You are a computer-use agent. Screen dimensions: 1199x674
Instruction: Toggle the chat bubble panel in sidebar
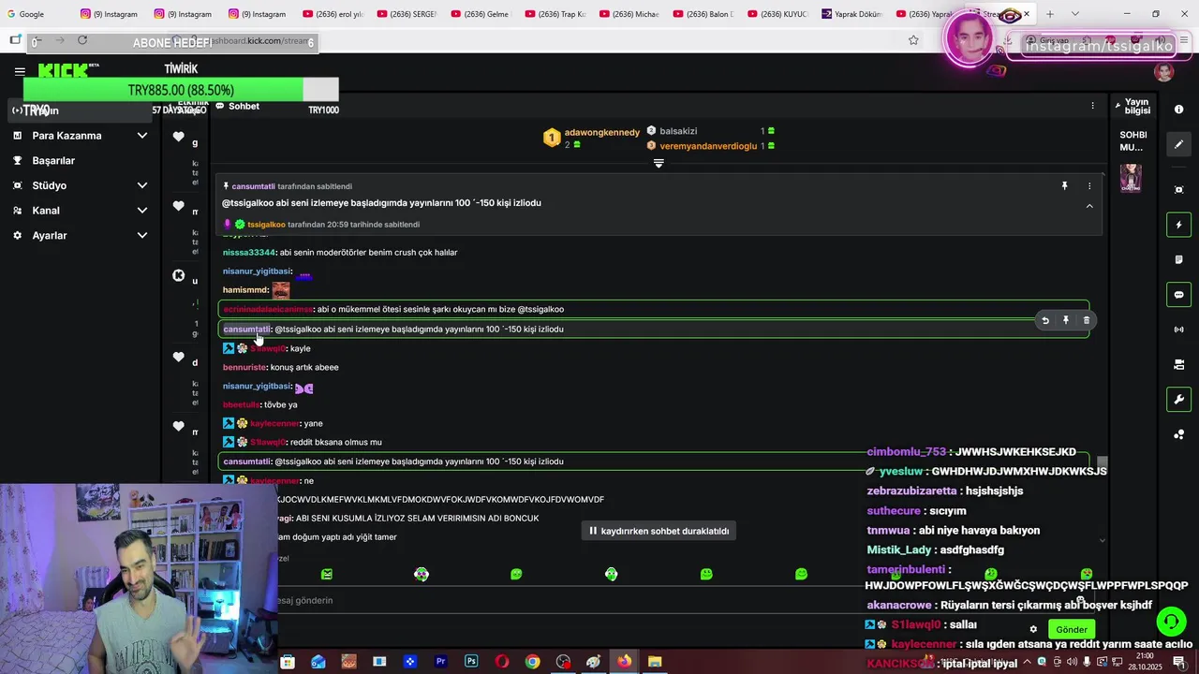tap(1178, 295)
